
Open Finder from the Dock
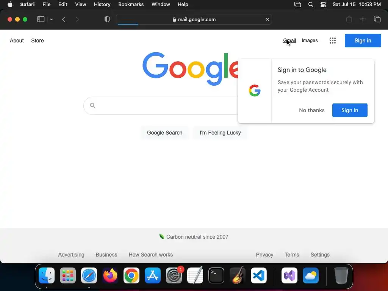point(47,275)
